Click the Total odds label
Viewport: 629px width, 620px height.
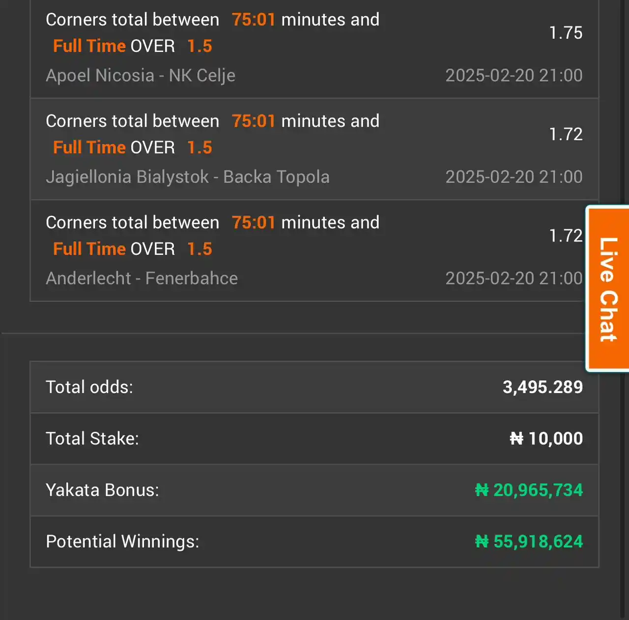pyautogui.click(x=89, y=387)
